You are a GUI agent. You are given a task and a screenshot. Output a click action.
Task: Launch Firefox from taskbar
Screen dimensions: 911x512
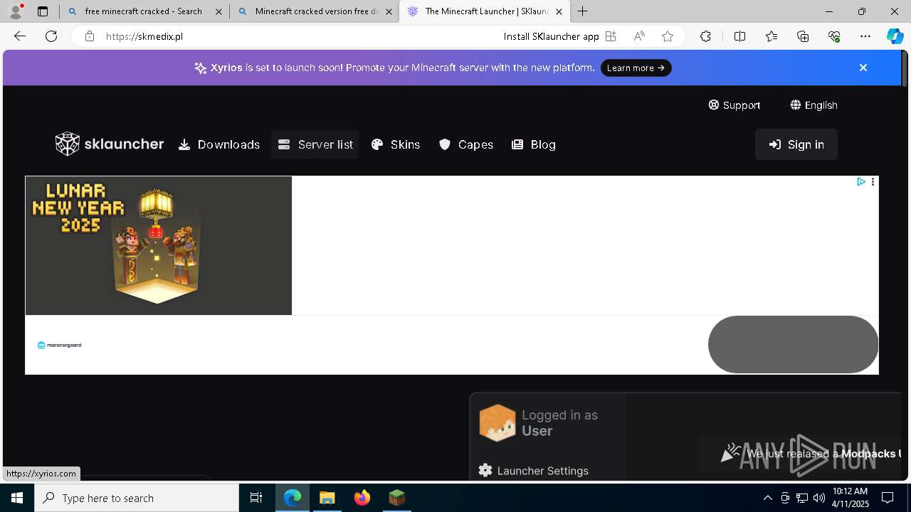(x=362, y=498)
